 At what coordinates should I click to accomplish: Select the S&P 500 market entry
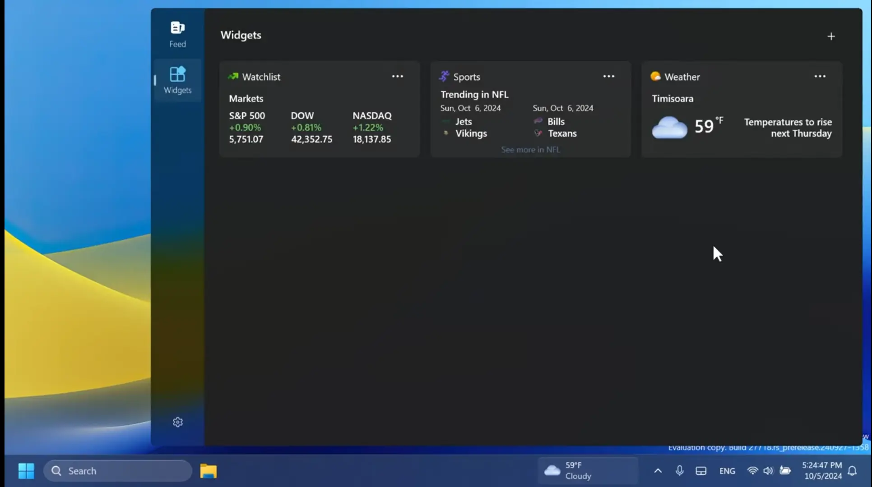(x=247, y=127)
